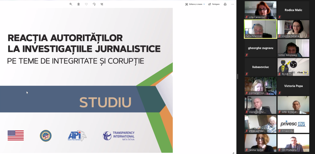Screen dimensions: 315x154
Task: Open the three-dot more options menu
Action: [x=233, y=4]
